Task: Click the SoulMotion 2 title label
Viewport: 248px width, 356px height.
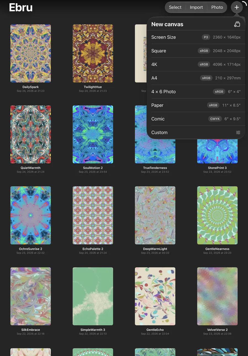Action: pos(93,168)
